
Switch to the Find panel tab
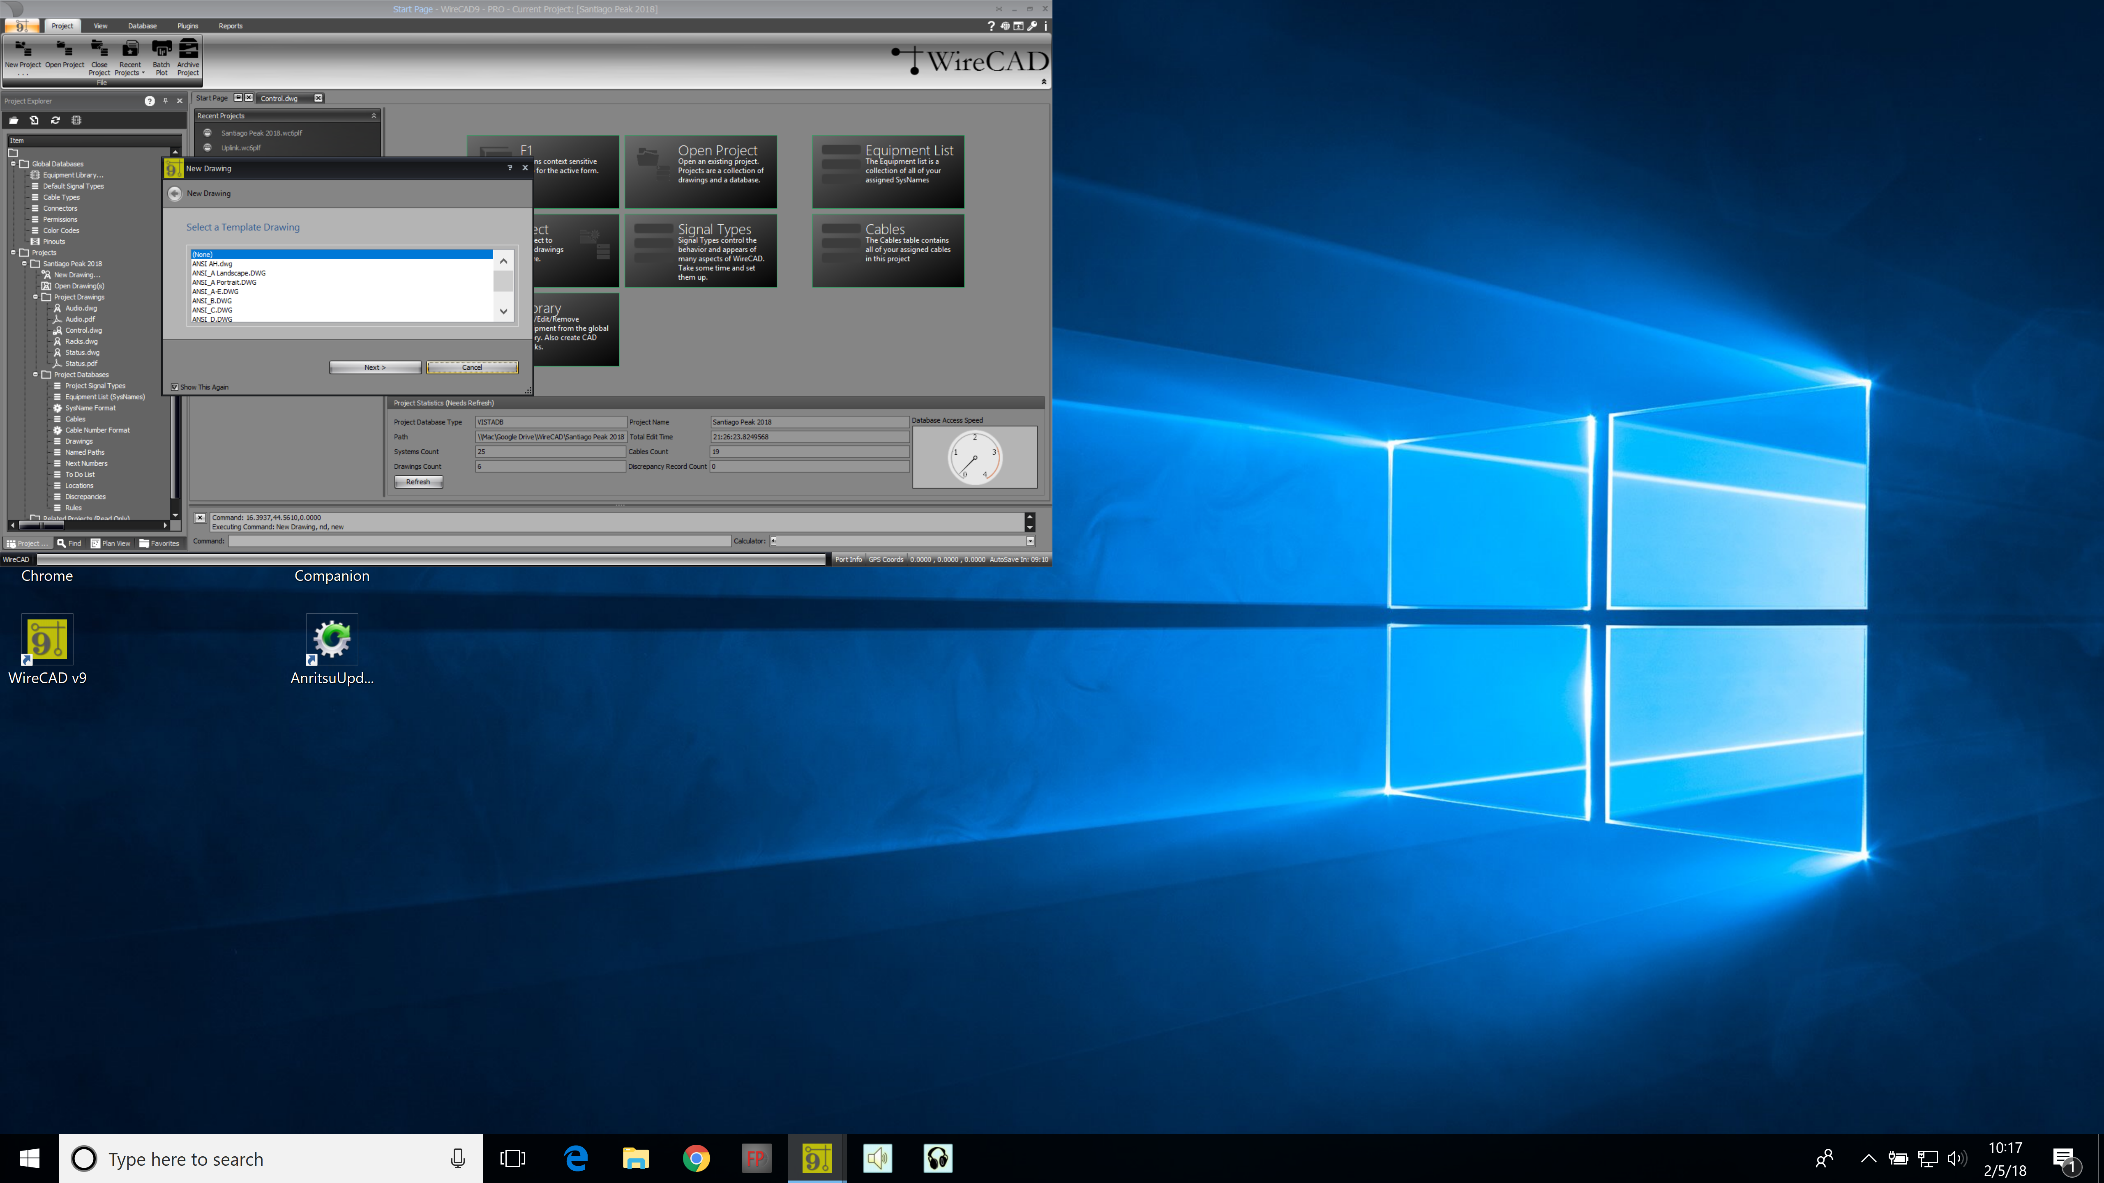pyautogui.click(x=69, y=544)
